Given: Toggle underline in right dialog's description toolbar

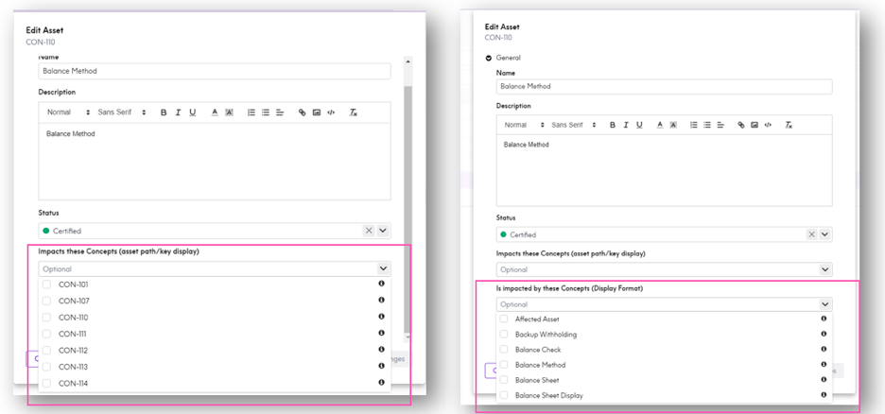Looking at the screenshot, I should (639, 125).
